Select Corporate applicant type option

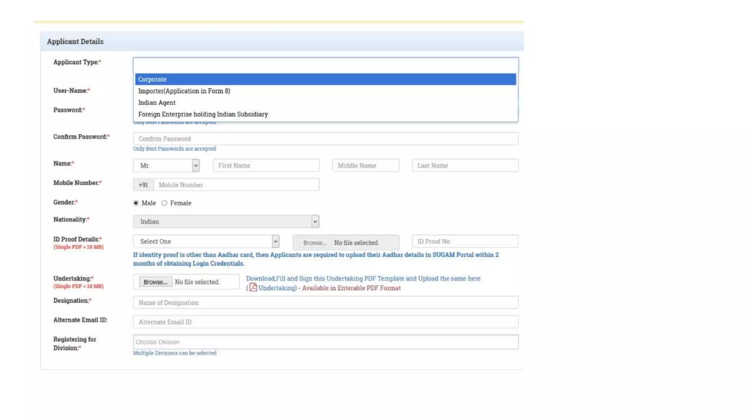coord(325,79)
